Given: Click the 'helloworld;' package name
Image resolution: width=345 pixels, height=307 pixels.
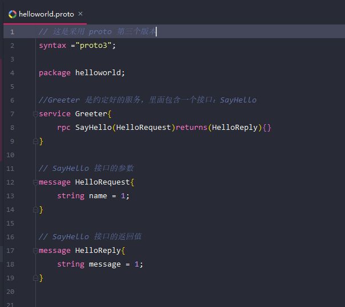Looking at the screenshot, I should point(100,73).
